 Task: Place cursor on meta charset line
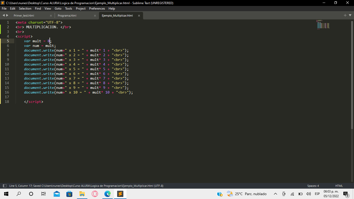(39, 22)
